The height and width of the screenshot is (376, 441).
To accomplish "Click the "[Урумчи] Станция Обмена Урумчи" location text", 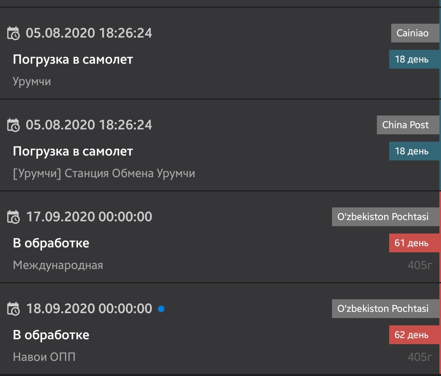I will 104,174.
